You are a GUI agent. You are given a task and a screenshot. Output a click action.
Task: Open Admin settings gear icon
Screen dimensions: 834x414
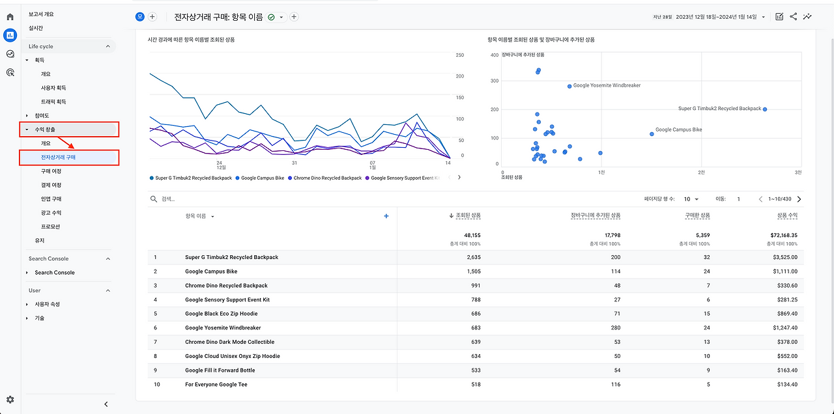click(x=10, y=400)
